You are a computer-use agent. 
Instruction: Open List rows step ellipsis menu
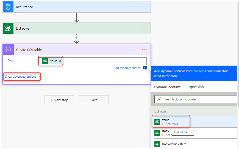point(145,28)
